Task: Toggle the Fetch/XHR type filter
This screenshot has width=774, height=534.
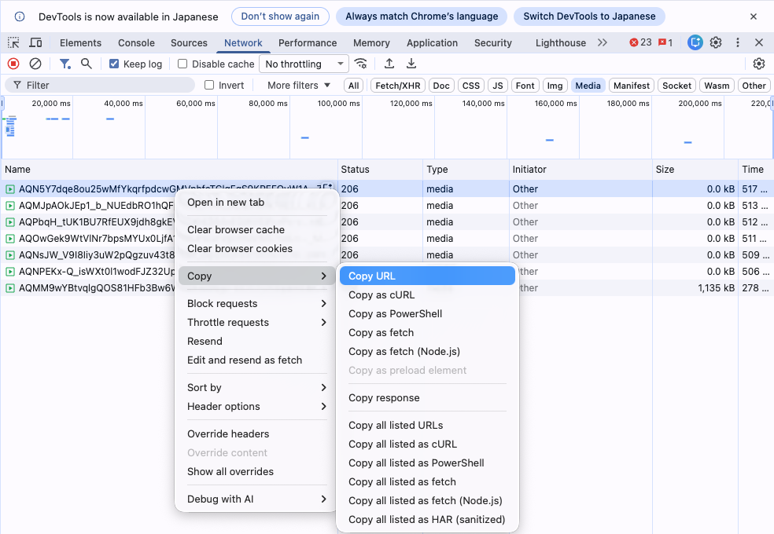Action: (398, 86)
